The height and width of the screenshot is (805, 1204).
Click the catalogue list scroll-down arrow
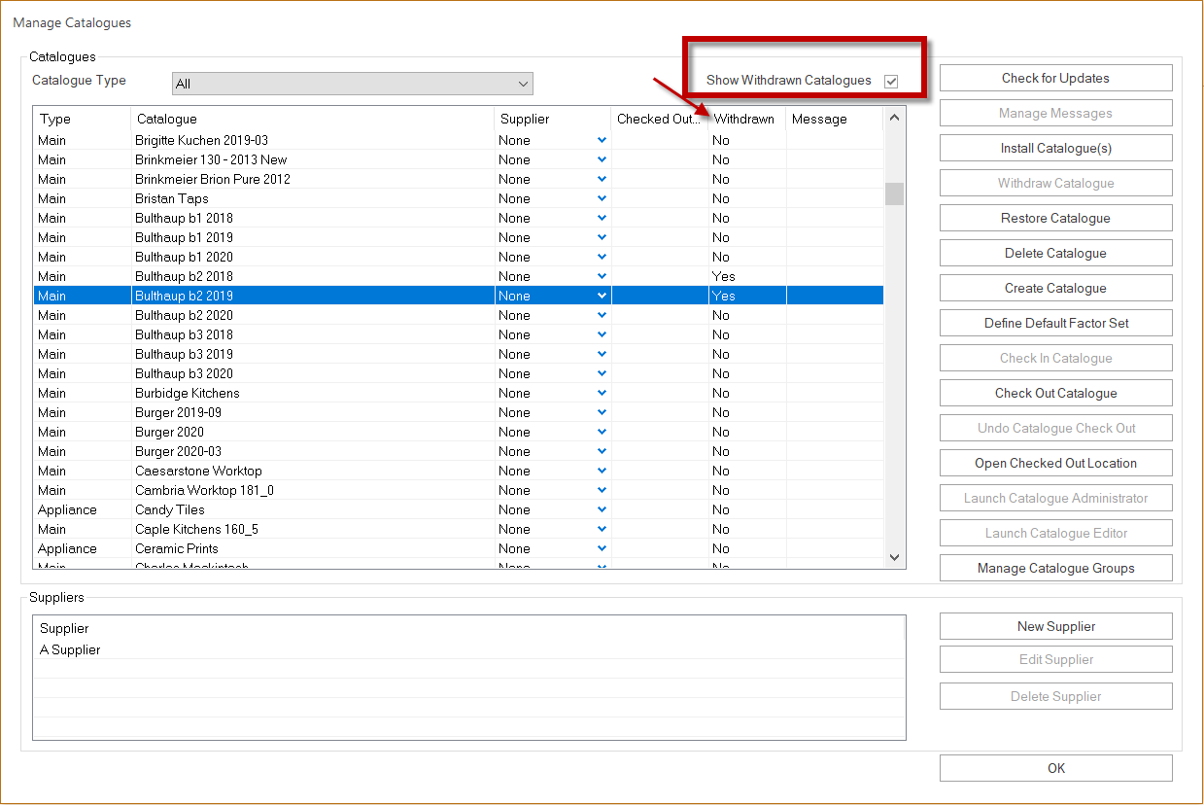point(894,557)
